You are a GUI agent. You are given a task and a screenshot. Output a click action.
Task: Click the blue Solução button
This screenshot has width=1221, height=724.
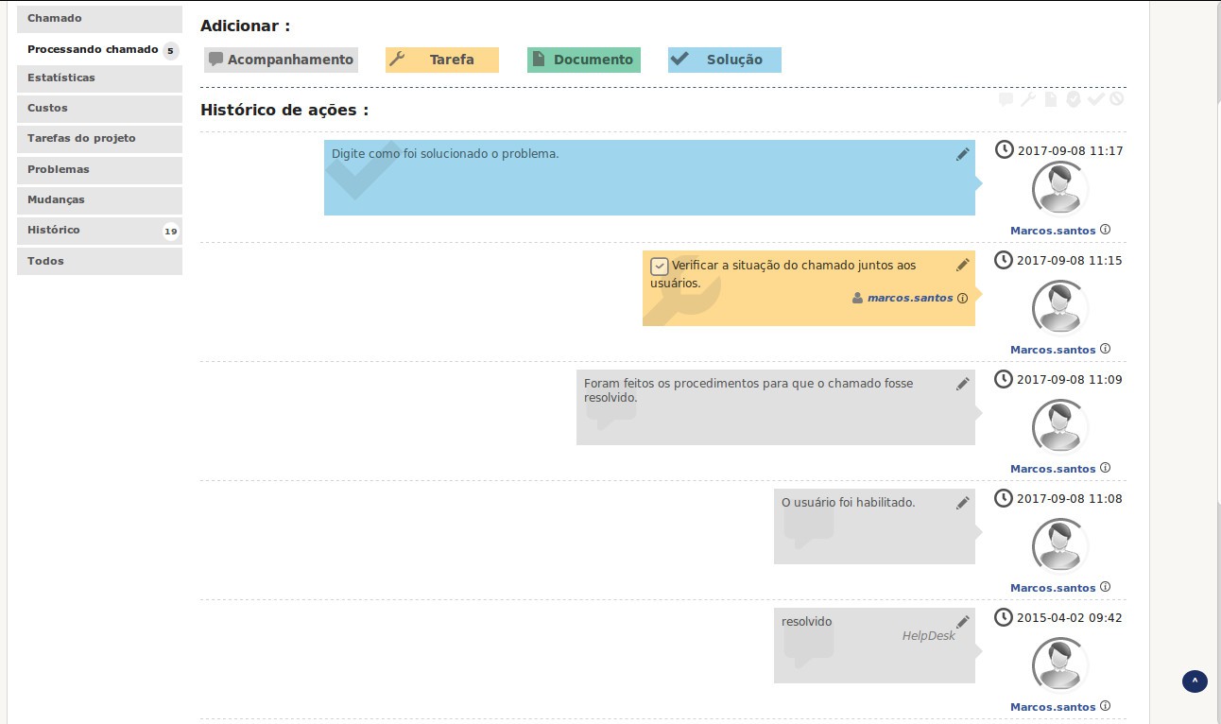[x=724, y=60]
